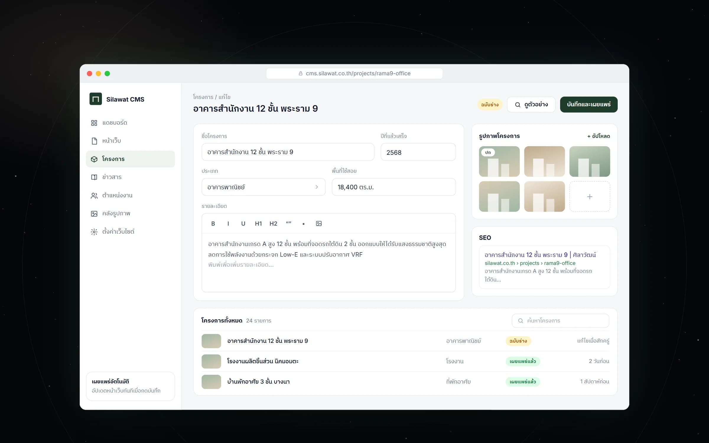Insert bullet list in editor

(303, 224)
